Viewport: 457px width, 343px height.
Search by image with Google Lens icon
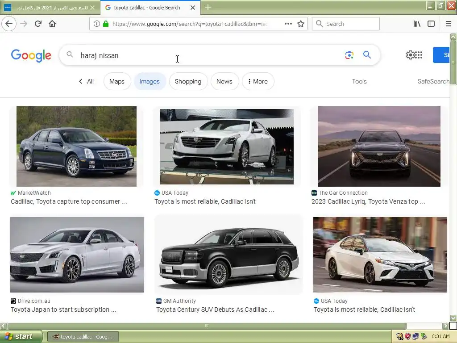click(x=349, y=55)
